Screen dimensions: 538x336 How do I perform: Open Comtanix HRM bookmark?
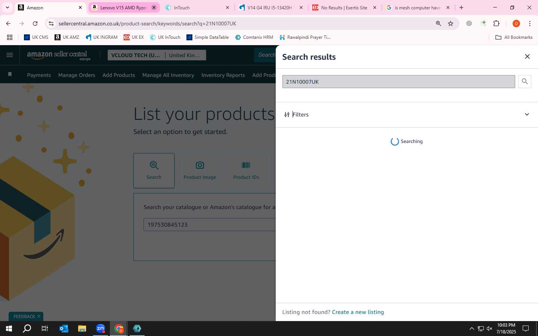254,37
